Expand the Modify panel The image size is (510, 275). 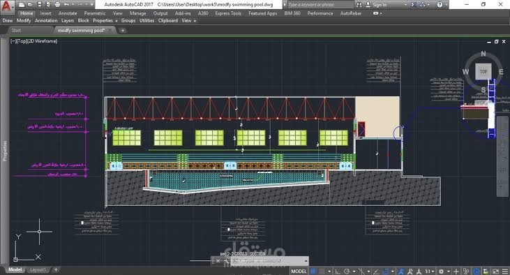[24, 20]
